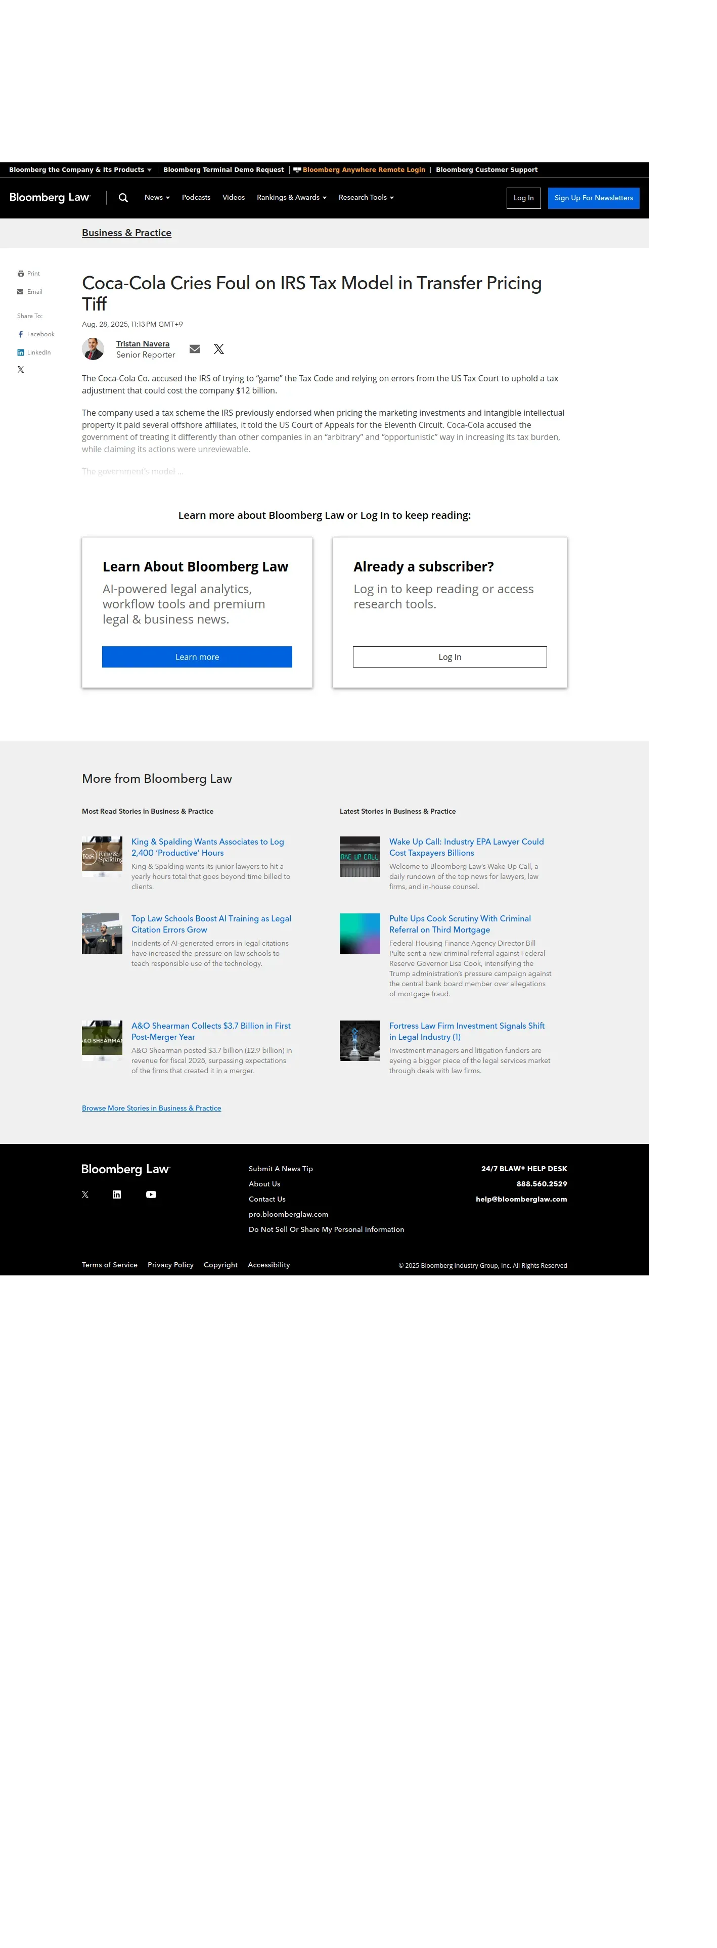Image resolution: width=717 pixels, height=1948 pixels.
Task: Open Submit A News Tip link
Action: pos(281,1169)
